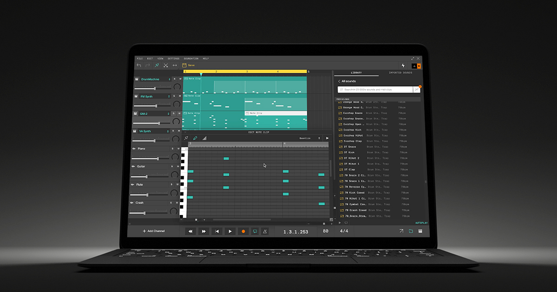
Task: Click the Save button
Action: (x=188, y=65)
